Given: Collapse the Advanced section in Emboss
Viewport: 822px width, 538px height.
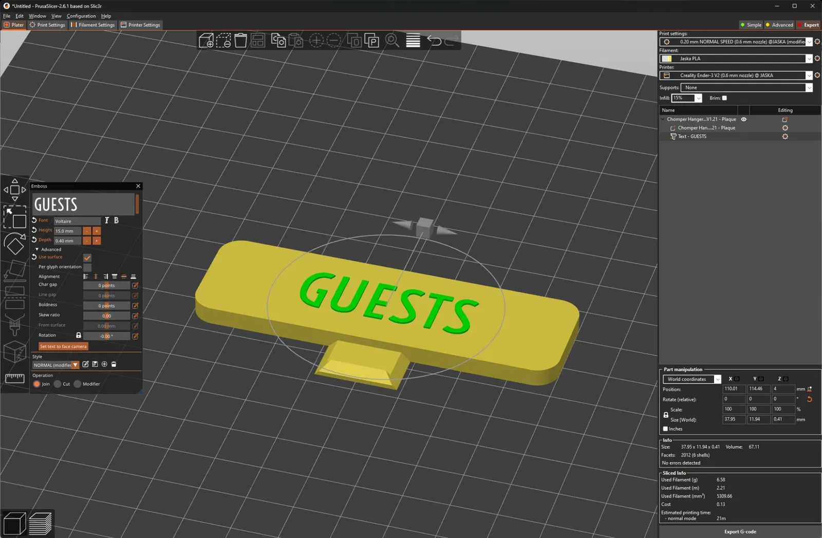Looking at the screenshot, I should tap(37, 249).
